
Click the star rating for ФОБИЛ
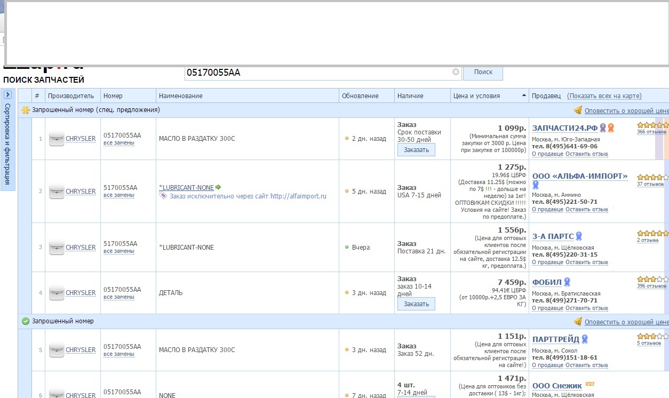[653, 279]
